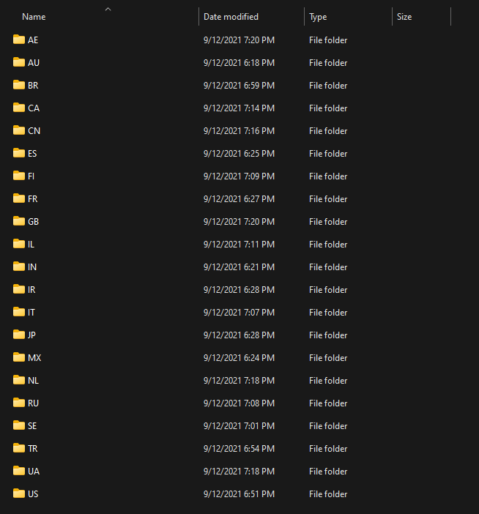Select the CA folder icon
The height and width of the screenshot is (514, 479).
19,108
